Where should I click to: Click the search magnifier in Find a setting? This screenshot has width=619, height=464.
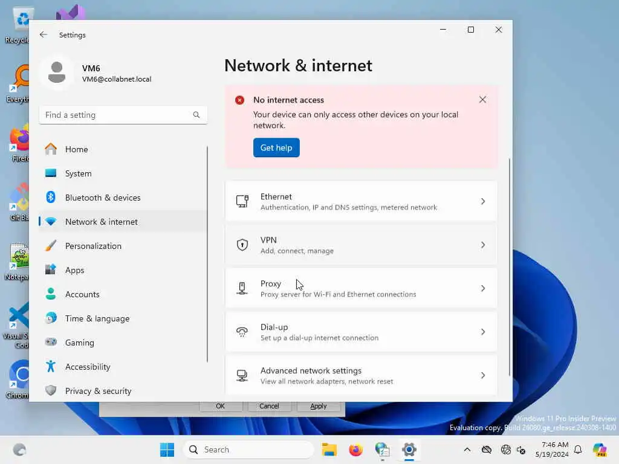[196, 115]
